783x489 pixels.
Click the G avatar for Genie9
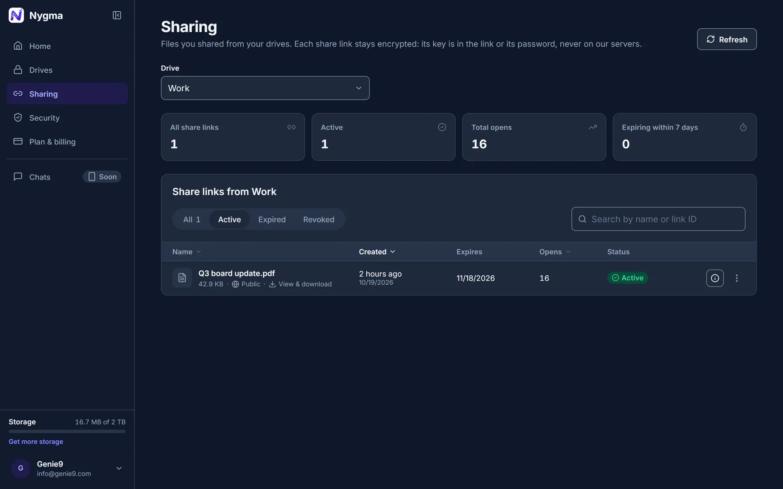coord(20,468)
